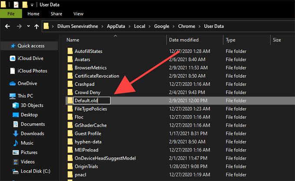Click the Default.old rename text field
Screen dimensions: 295x181
pos(92,101)
